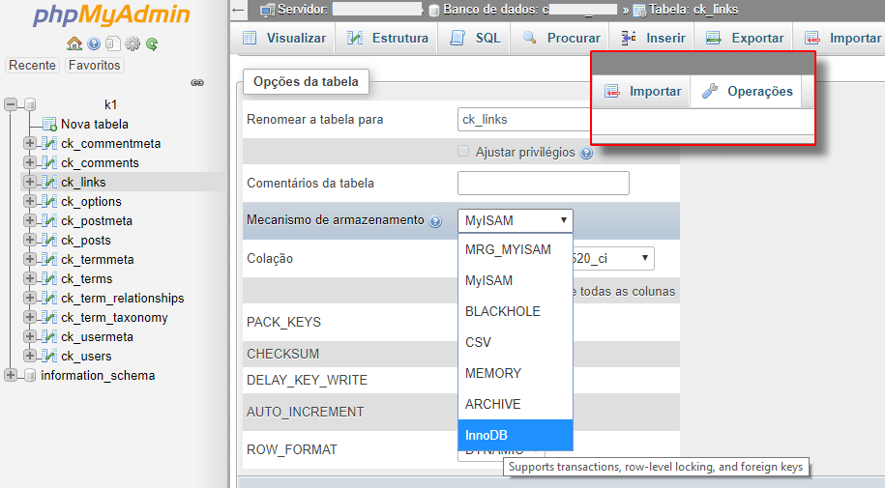Go to phpMyAdmin home via house icon
Screen dimensions: 885x488
(74, 43)
